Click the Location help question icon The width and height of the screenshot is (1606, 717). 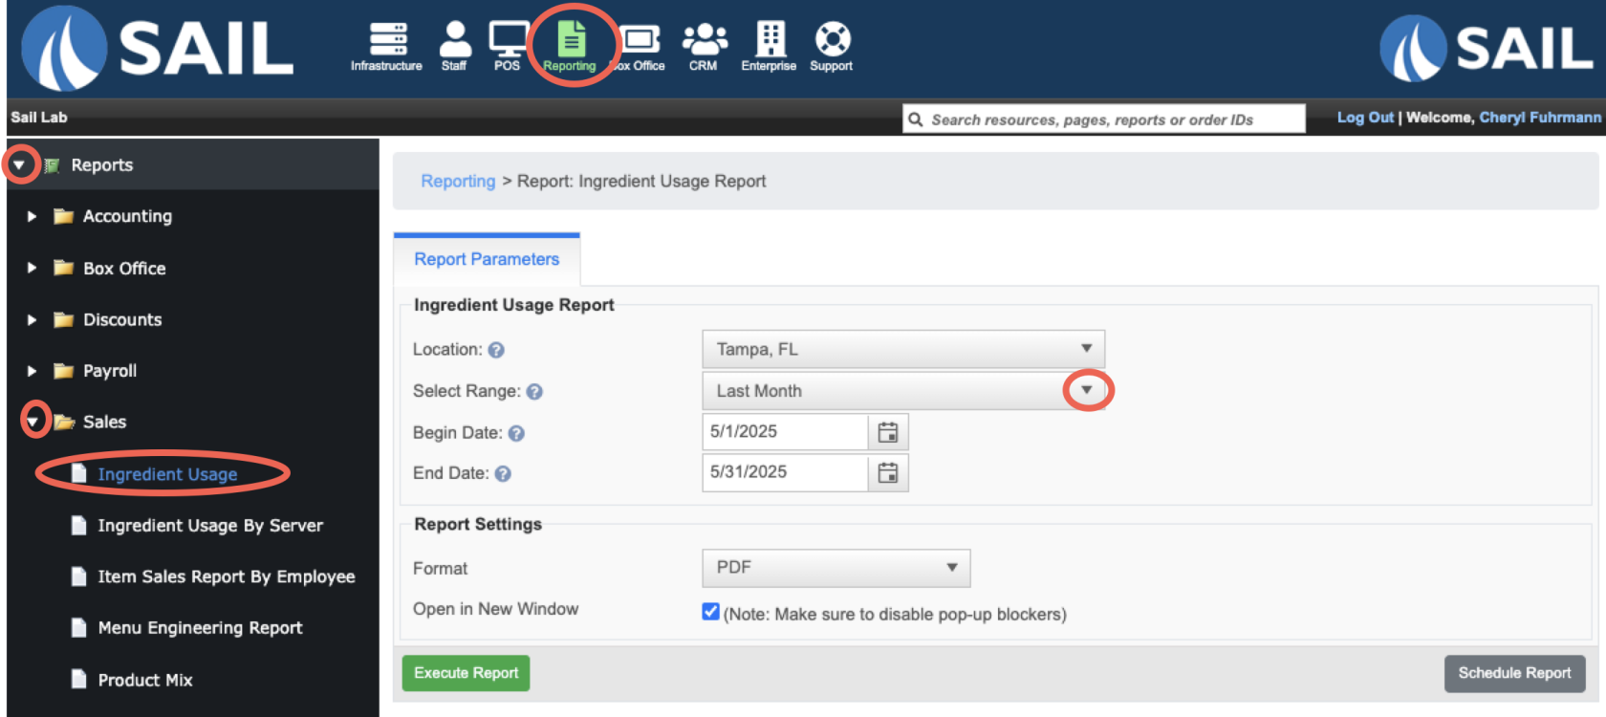pos(496,350)
